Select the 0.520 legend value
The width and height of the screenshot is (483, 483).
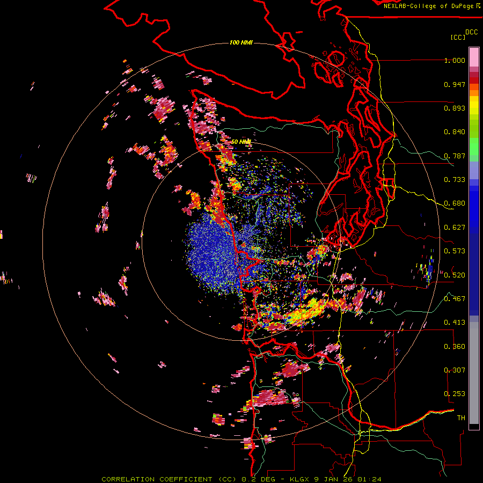[x=455, y=275]
